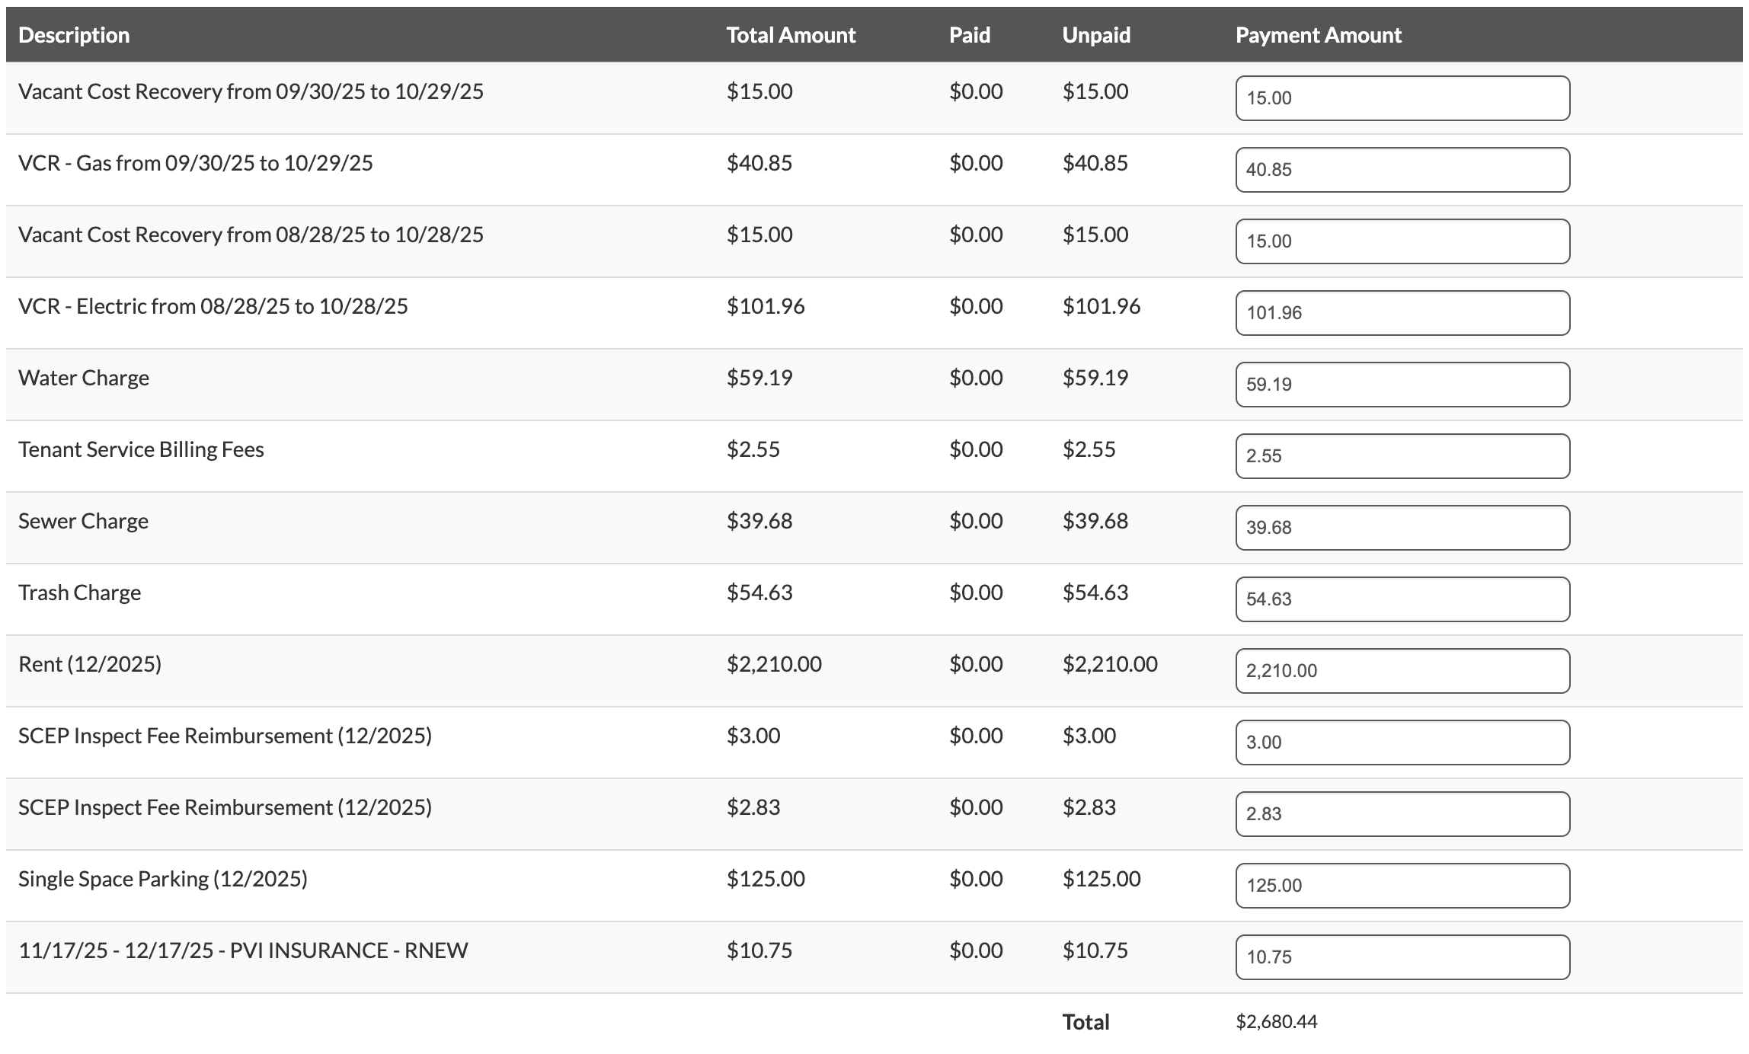Click Vacant Cost Recovery 08/28/25 payment field
Screen dimensions: 1749x1054
(1402, 241)
